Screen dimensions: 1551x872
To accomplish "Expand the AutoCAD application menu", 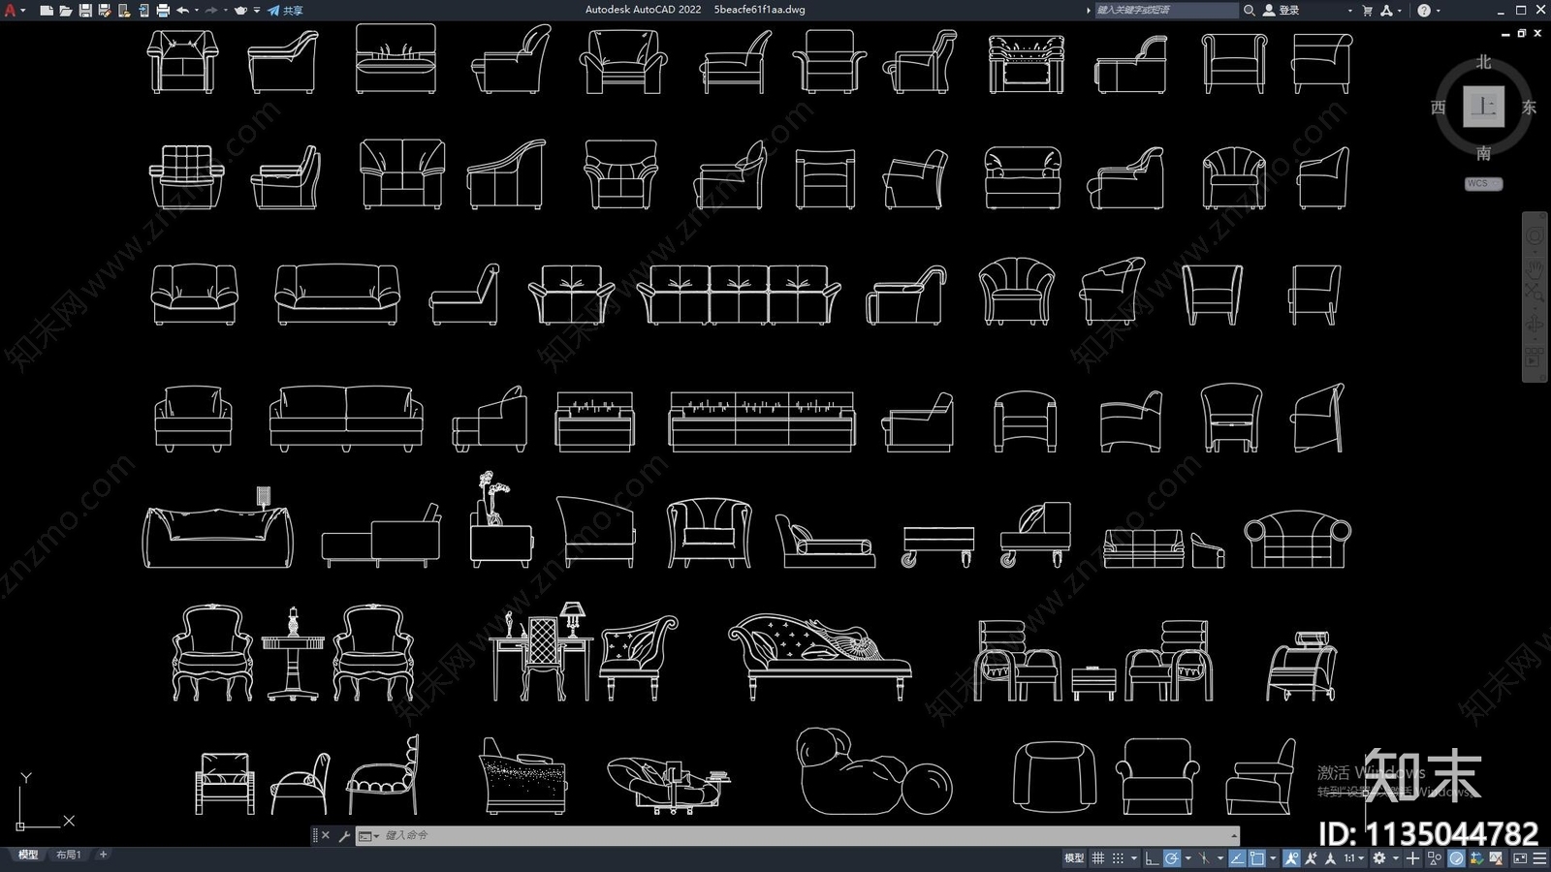I will tap(12, 11).
